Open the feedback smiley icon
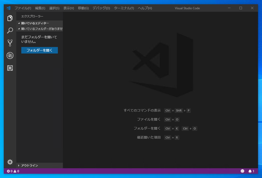This screenshot has height=178, width=262. (x=242, y=171)
